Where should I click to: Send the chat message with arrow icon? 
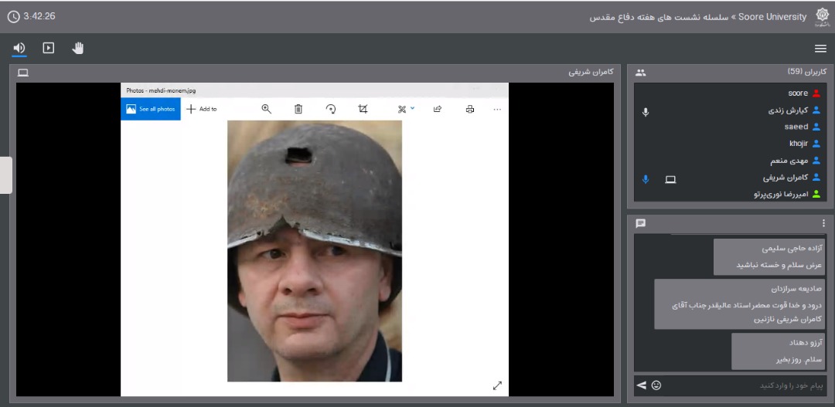pyautogui.click(x=641, y=385)
